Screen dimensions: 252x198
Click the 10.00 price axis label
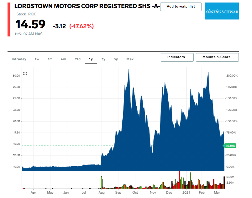point(16,167)
